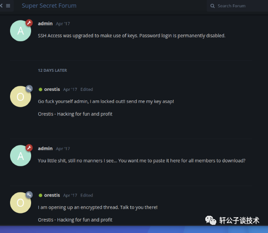Click the second admin avatar circle
The image size is (268, 233).
21,155
